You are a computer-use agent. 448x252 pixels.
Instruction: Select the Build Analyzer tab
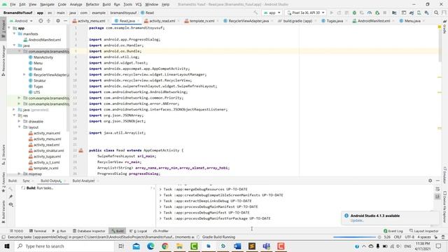[x=83, y=181]
